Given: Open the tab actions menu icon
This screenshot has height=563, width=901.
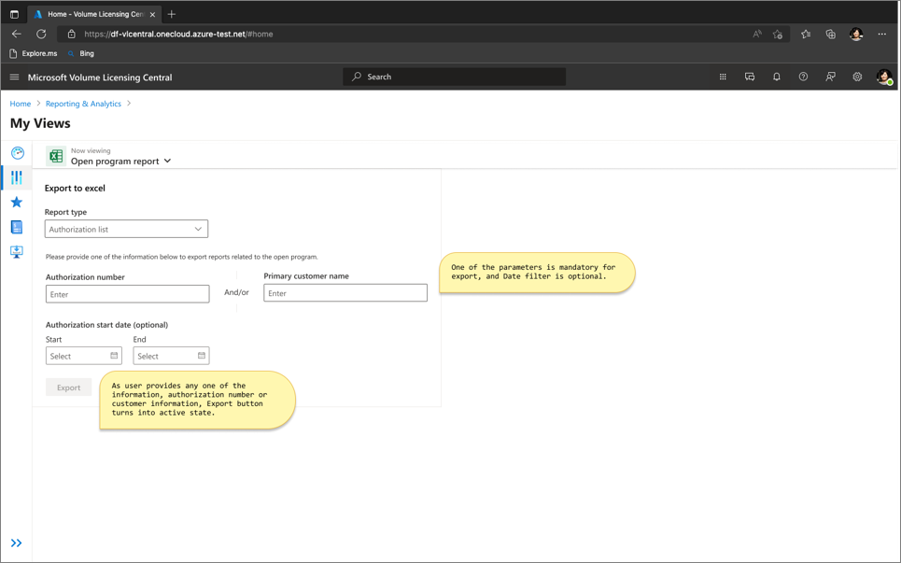Looking at the screenshot, I should 14,14.
